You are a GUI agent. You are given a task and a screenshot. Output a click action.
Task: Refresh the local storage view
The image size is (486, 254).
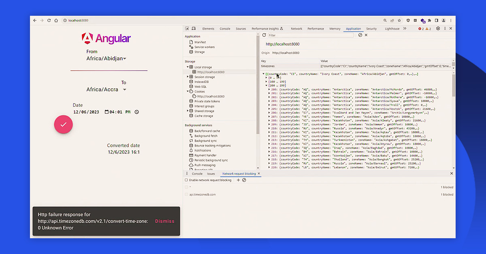264,35
